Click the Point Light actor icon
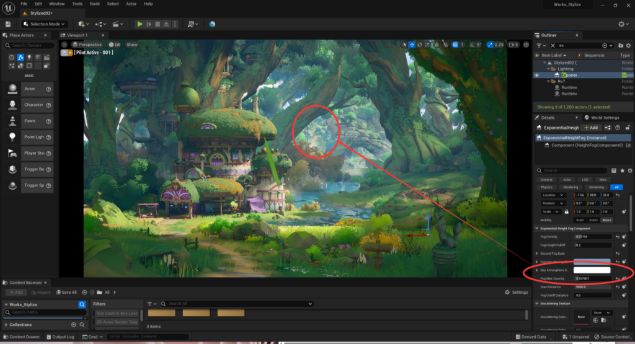Viewport: 635px width, 344px height. coord(12,137)
